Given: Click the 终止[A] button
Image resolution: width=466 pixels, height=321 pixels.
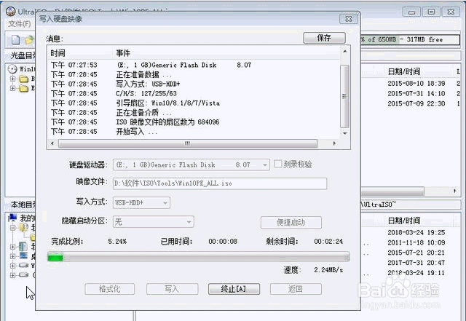Looking at the screenshot, I should 234,289.
